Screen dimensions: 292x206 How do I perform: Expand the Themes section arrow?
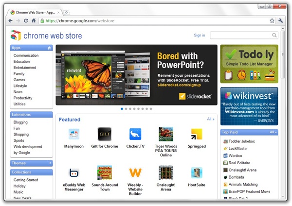(x=50, y=163)
